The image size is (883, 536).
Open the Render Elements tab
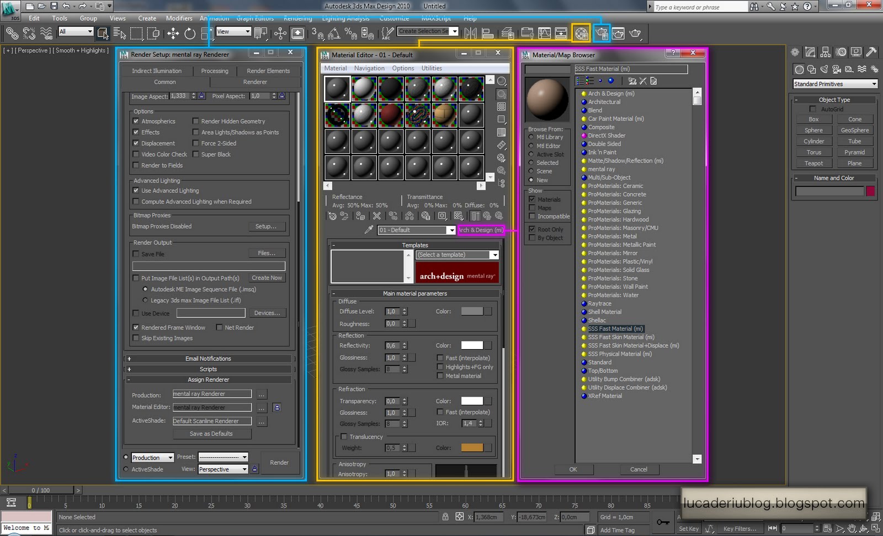(x=268, y=71)
